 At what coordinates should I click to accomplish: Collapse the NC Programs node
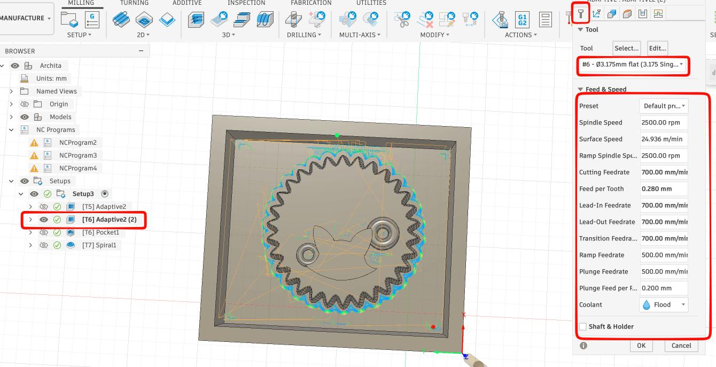(11, 130)
